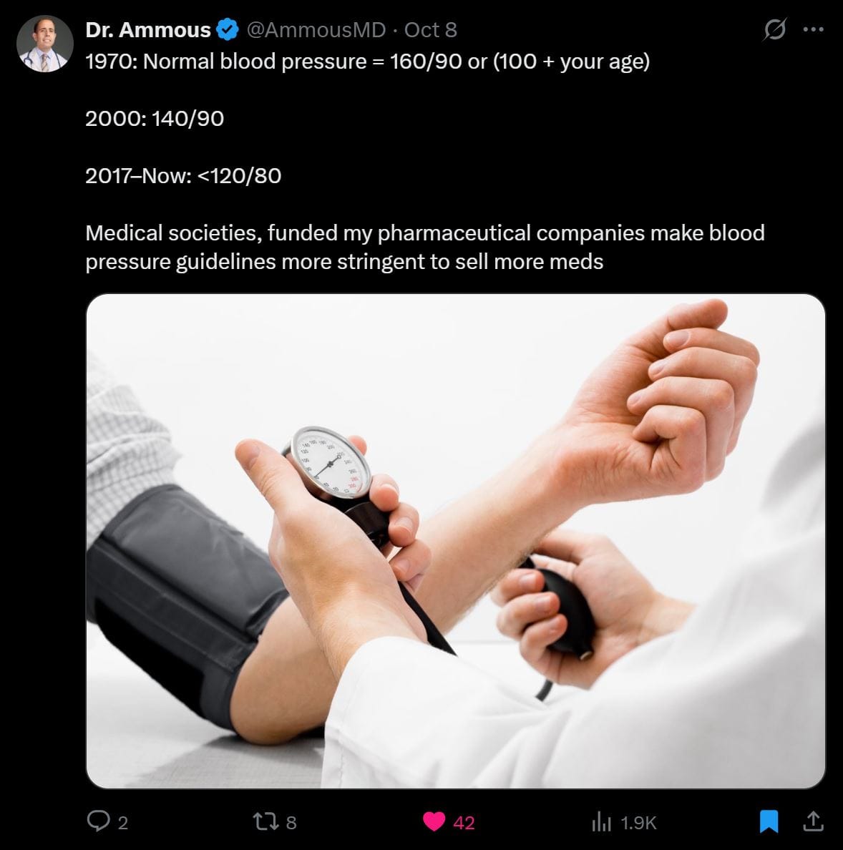Open the Oct 8 timestamp permalink
This screenshot has height=850, width=843.
coord(430,30)
